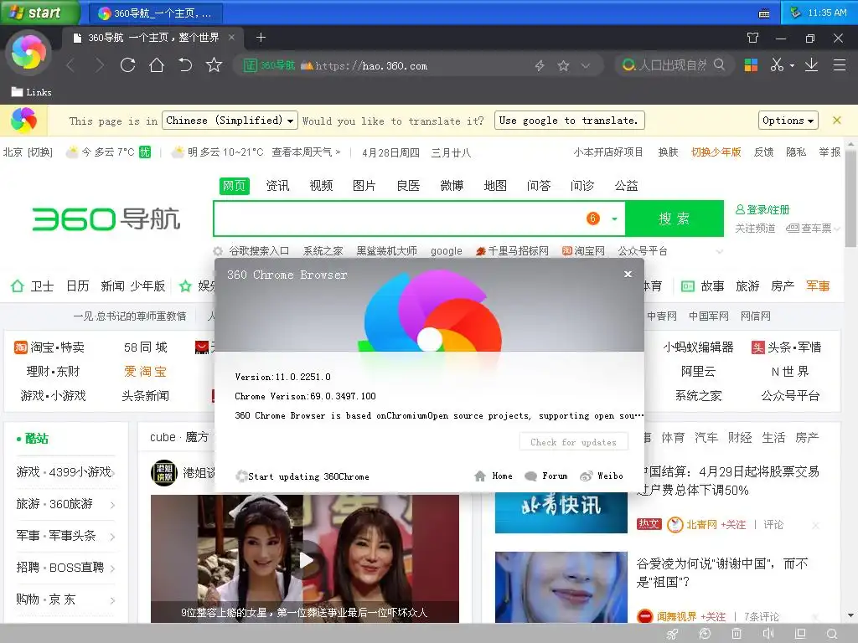Open the 淘宝网 quick link
Viewport: 858px width, 643px height.
coord(583,251)
